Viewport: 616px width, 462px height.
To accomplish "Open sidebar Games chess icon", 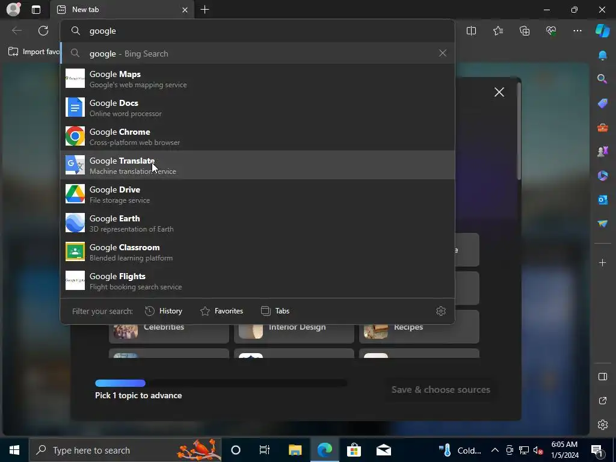I will (602, 151).
